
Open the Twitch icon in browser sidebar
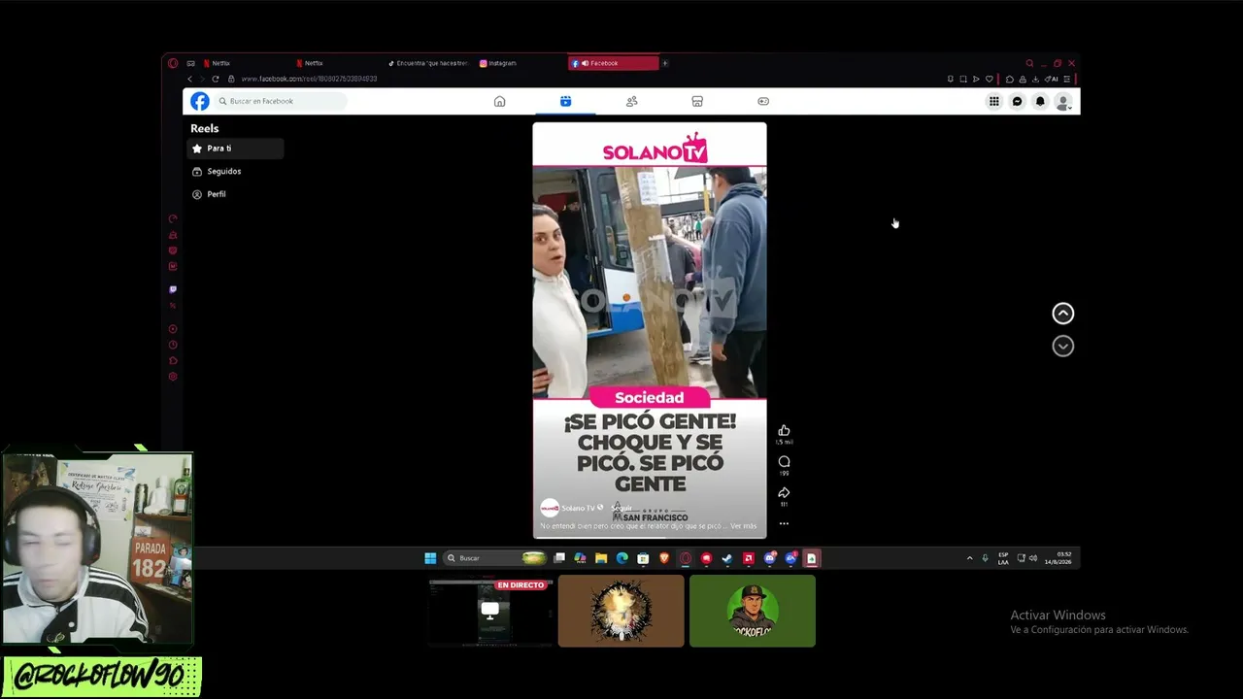(x=173, y=289)
